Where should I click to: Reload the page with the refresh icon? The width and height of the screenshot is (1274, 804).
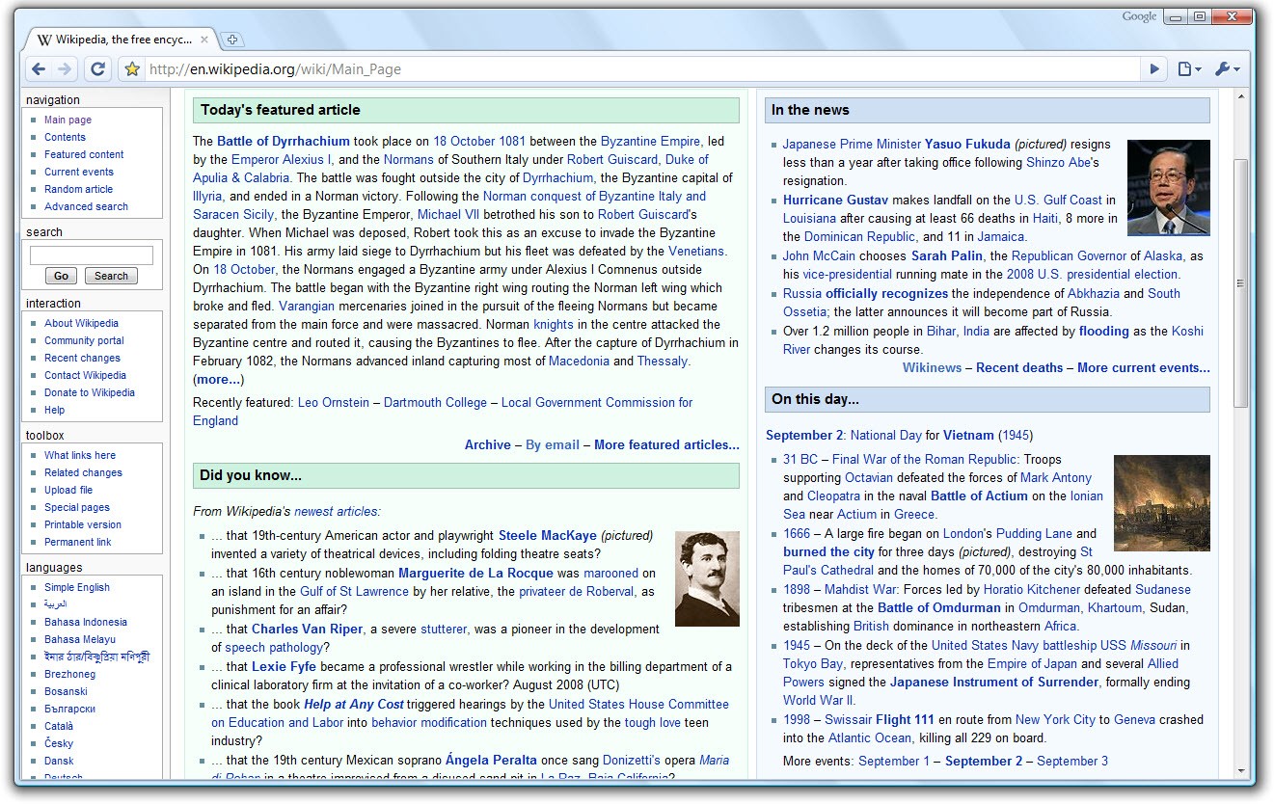click(97, 68)
